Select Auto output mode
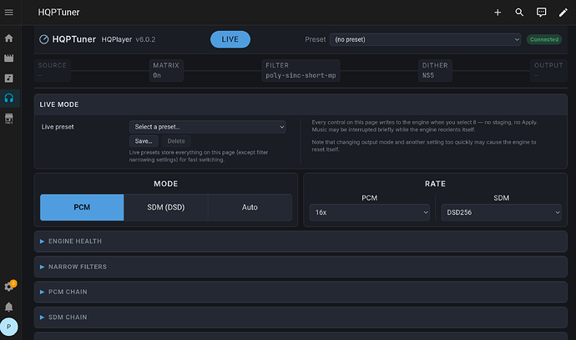The image size is (576, 340). 250,207
